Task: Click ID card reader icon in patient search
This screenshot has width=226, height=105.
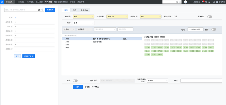Action: [x=39, y=10]
